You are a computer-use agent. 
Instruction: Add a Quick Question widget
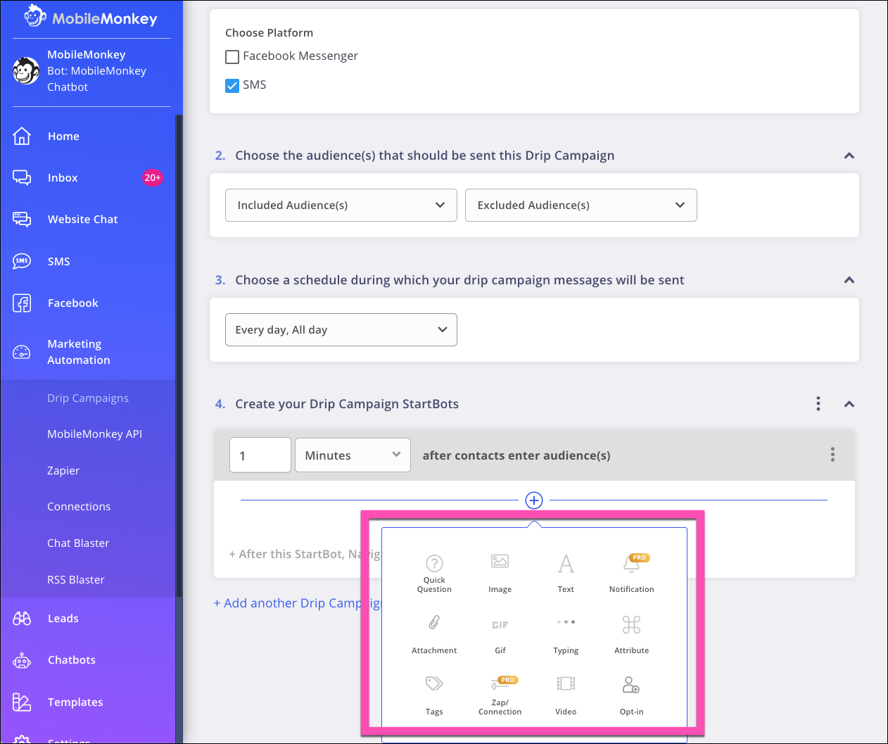(x=434, y=574)
